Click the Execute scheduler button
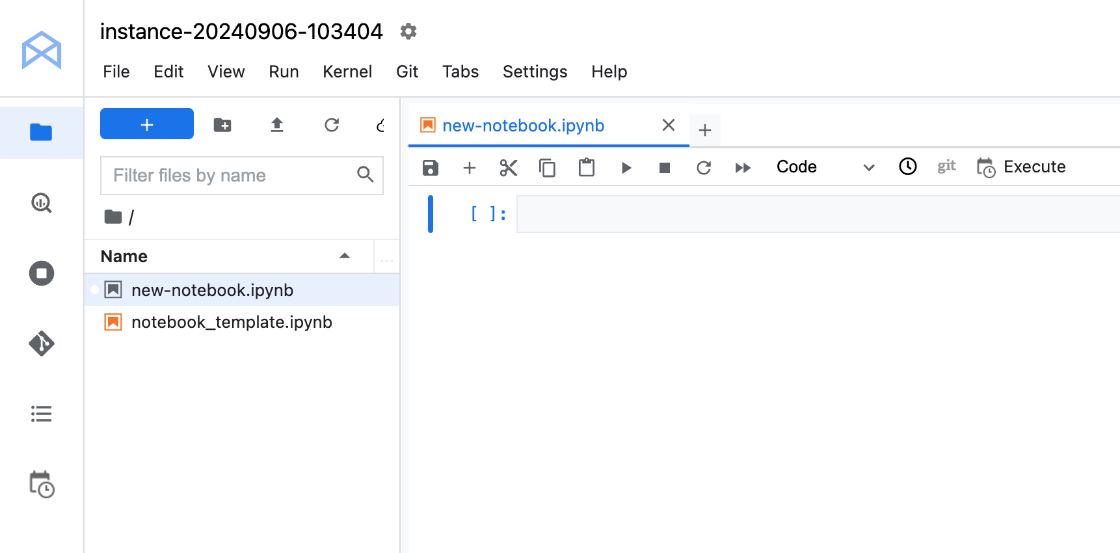 point(1021,167)
